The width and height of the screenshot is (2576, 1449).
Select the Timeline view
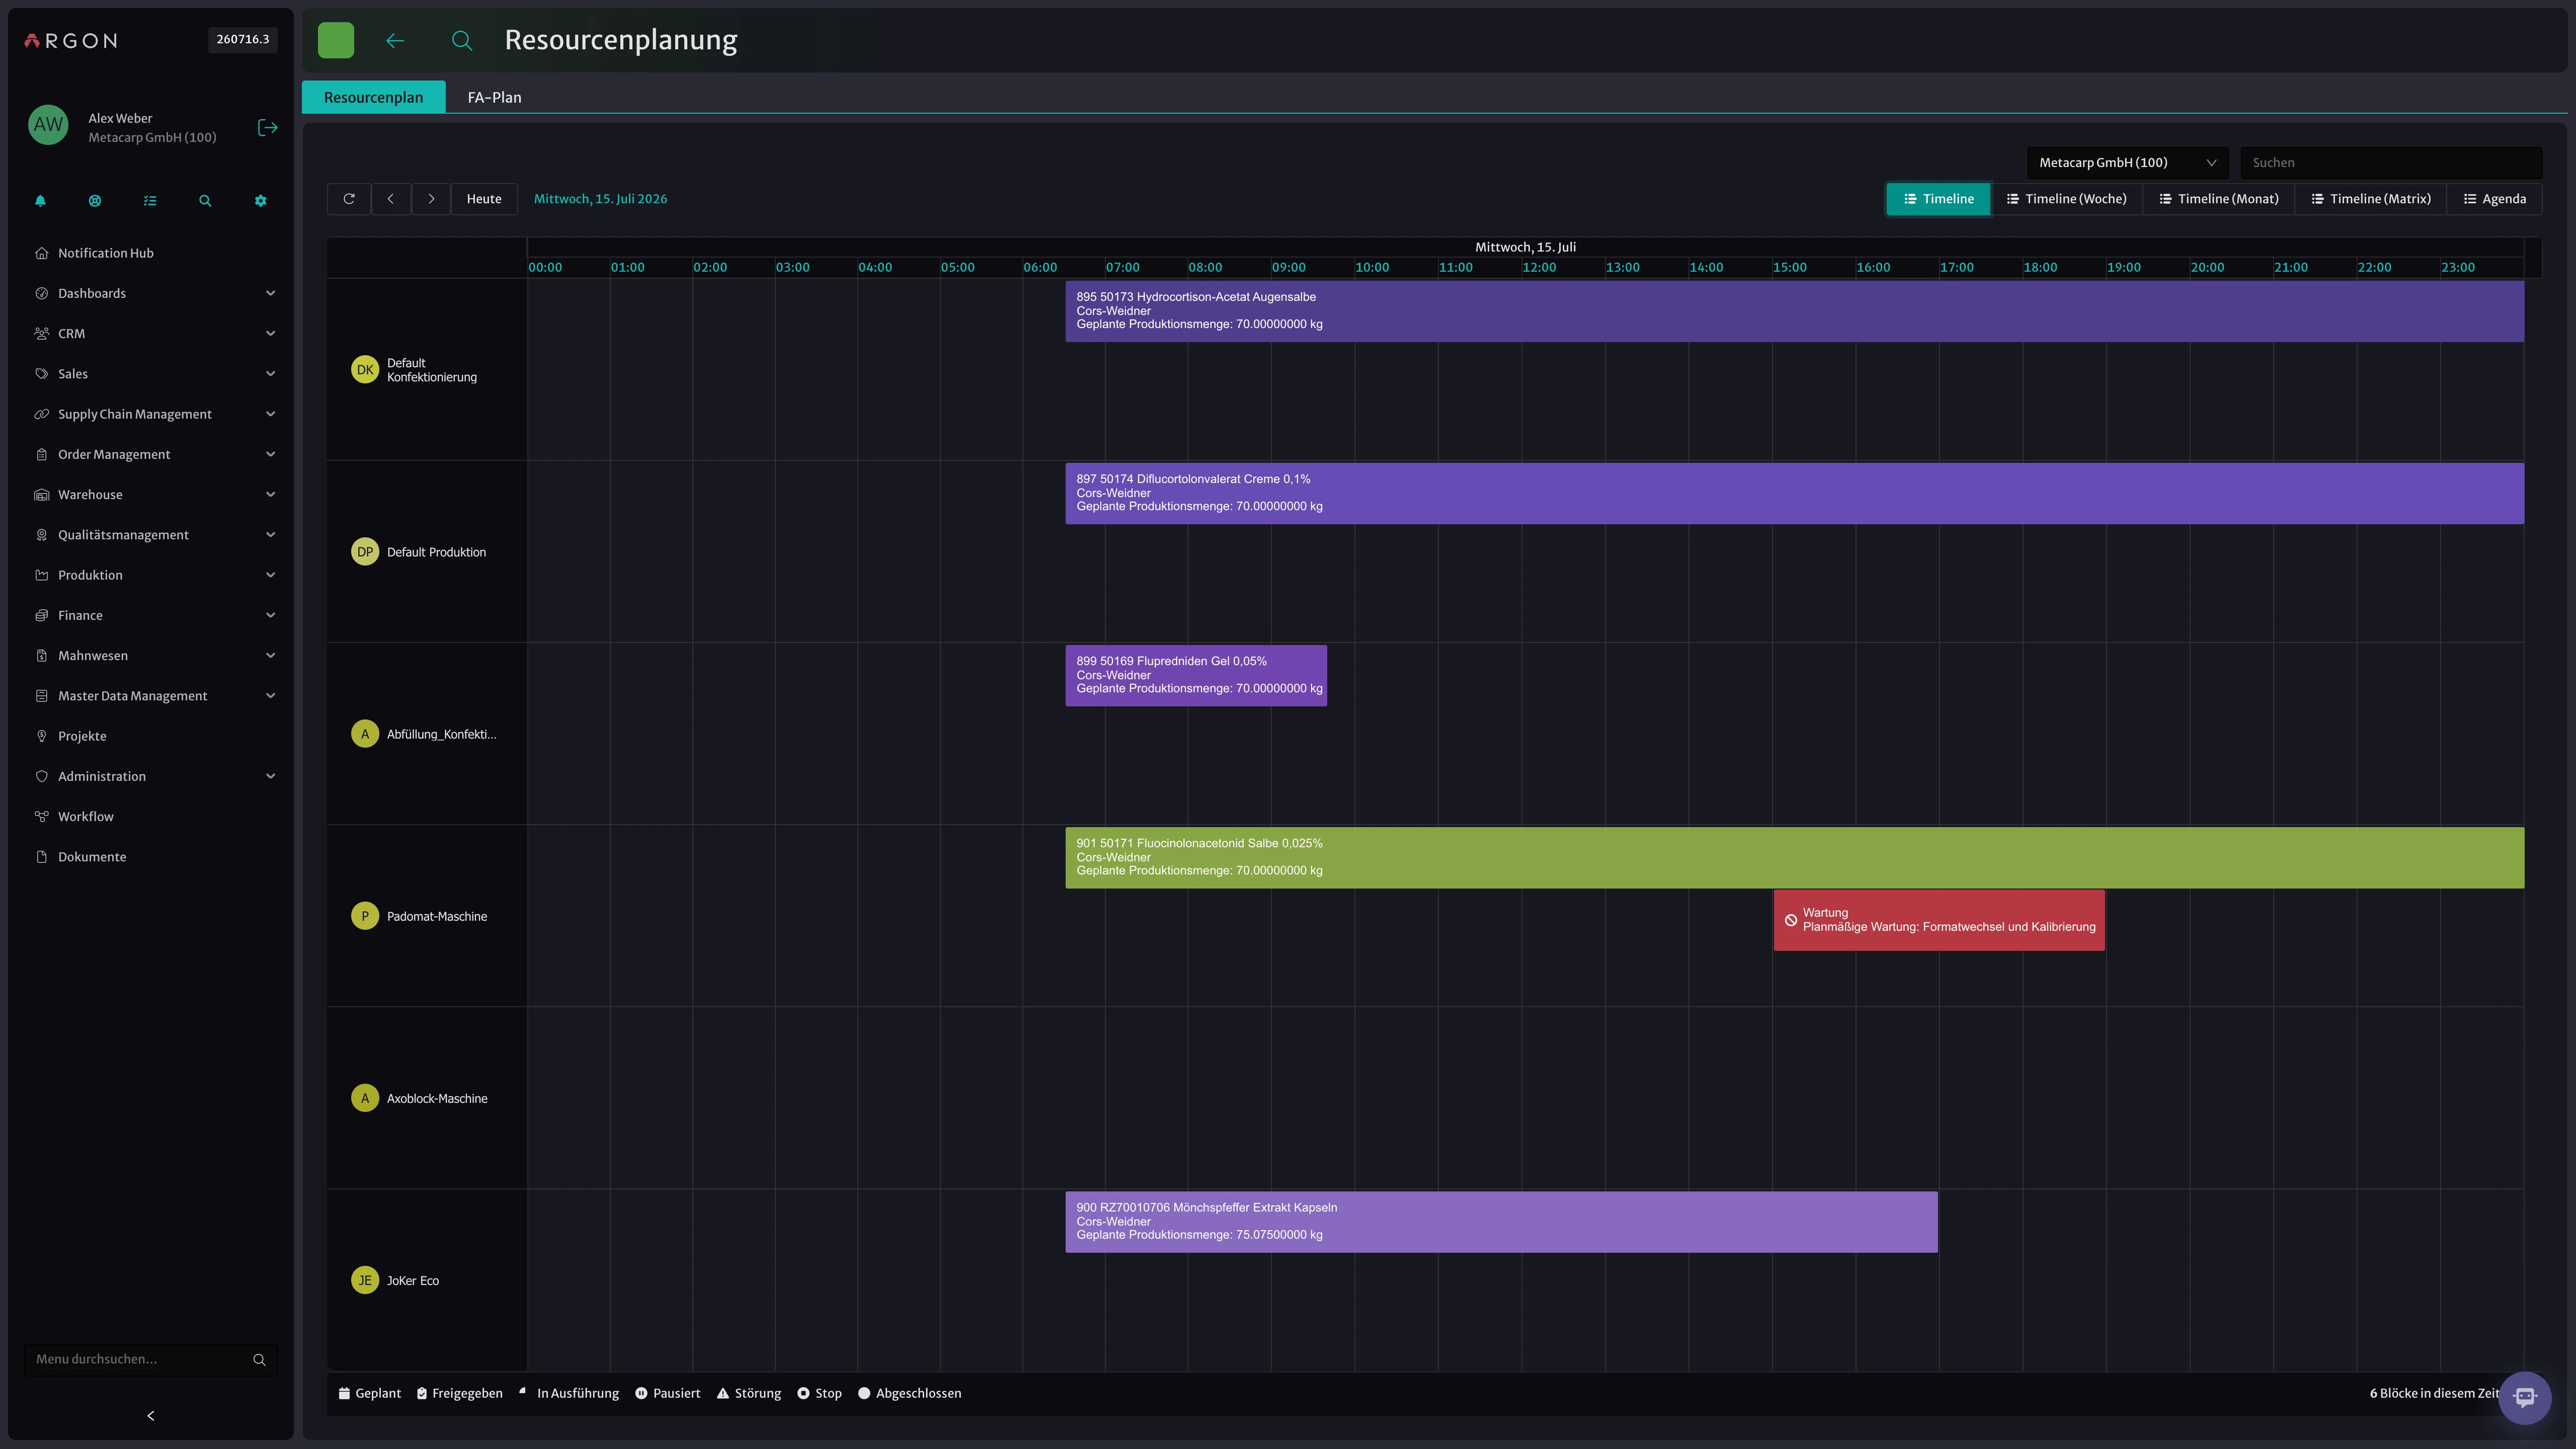point(1938,199)
